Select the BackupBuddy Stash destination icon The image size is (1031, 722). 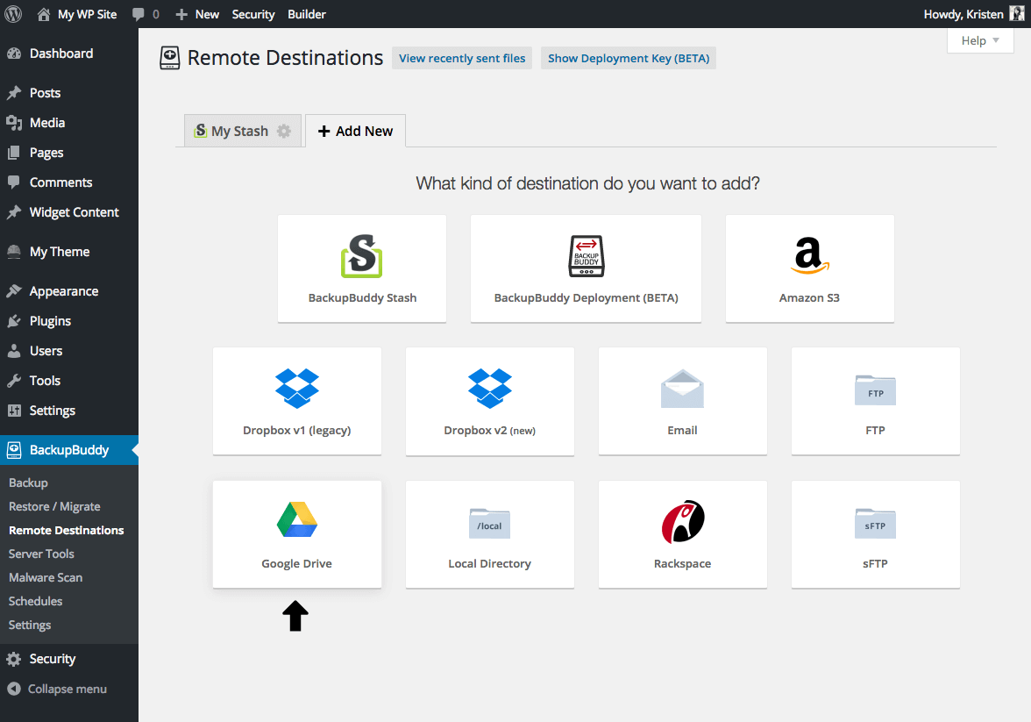tap(361, 268)
